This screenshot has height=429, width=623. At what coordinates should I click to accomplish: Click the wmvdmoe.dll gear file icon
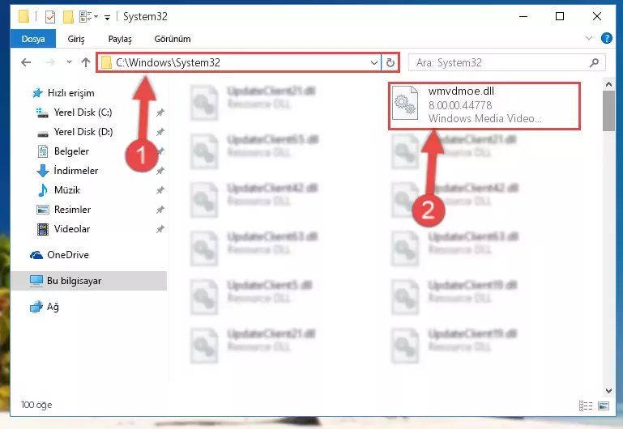pos(405,104)
